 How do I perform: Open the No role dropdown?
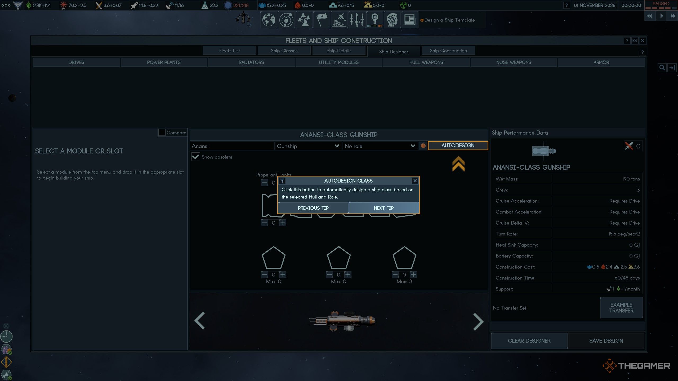click(x=380, y=146)
